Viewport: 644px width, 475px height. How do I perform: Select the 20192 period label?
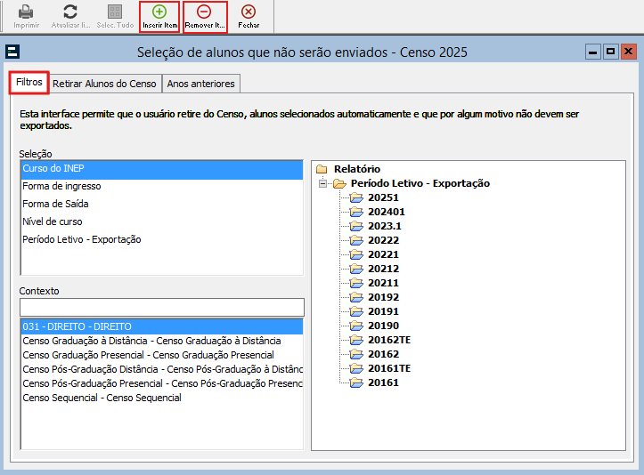click(x=383, y=297)
